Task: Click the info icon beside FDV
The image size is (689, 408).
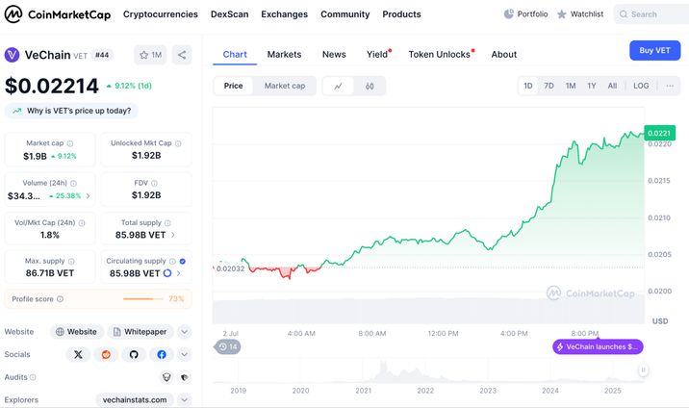Action: point(154,183)
